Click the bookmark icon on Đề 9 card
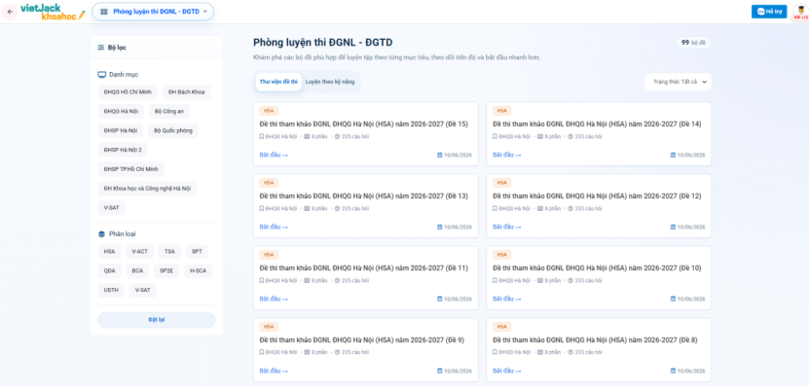This screenshot has height=387, width=809. point(262,352)
